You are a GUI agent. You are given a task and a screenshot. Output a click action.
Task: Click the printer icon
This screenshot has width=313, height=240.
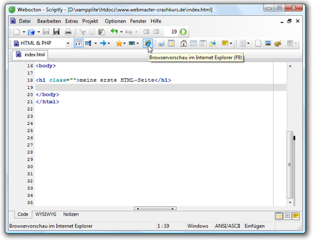pyautogui.click(x=68, y=32)
